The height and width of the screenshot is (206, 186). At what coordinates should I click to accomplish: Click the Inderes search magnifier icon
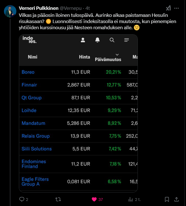pyautogui.click(x=112, y=40)
